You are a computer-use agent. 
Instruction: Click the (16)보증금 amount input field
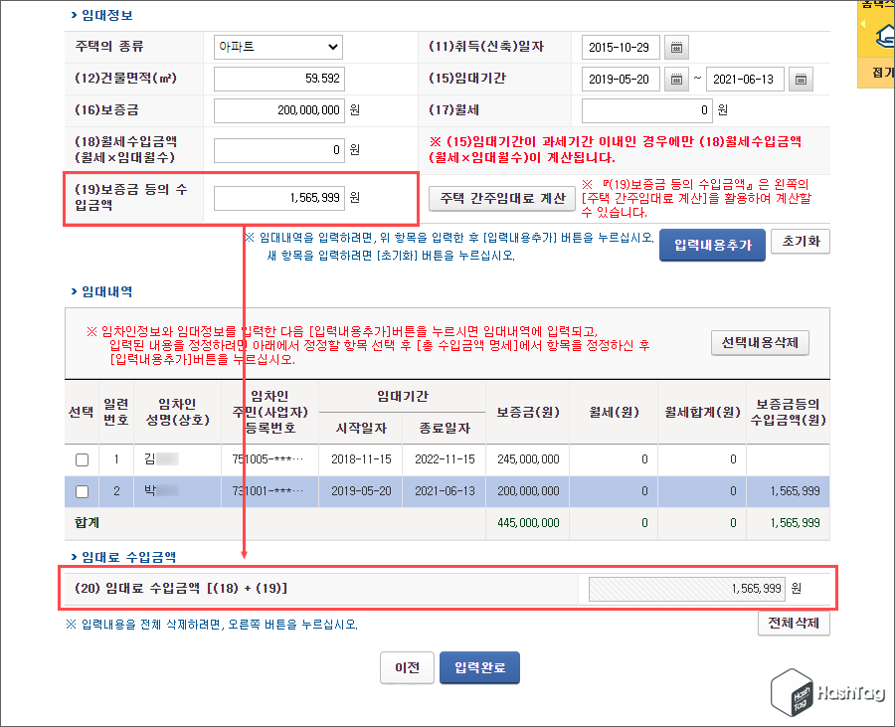coord(278,110)
